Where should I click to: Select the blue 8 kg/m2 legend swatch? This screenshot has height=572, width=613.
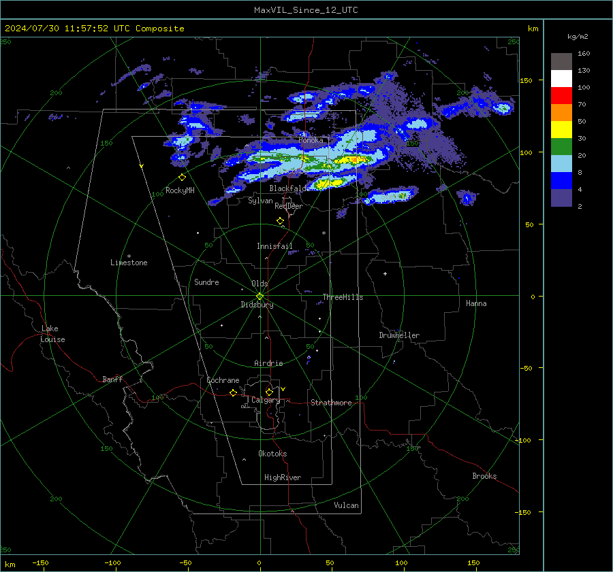click(x=561, y=181)
